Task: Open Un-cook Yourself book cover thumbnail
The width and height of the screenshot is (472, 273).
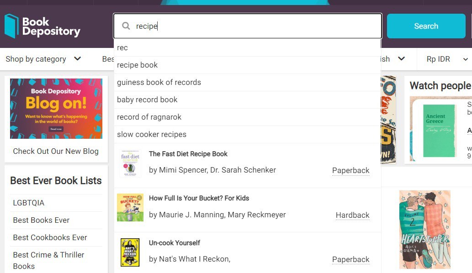Action: coord(130,252)
